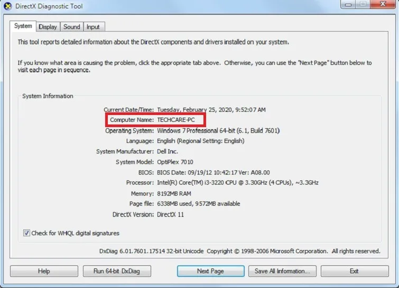Toggle Check for WHQL digital signatures checkbox
Screen dimensions: 399x288
point(27,233)
